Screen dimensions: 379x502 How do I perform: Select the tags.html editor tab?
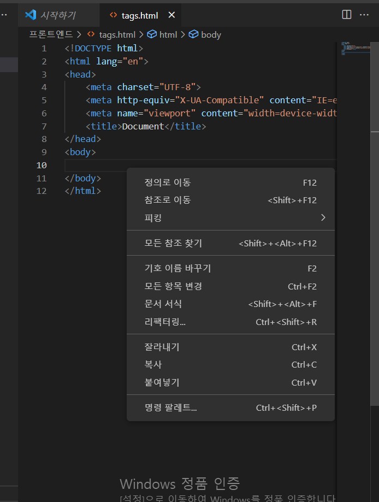(140, 15)
